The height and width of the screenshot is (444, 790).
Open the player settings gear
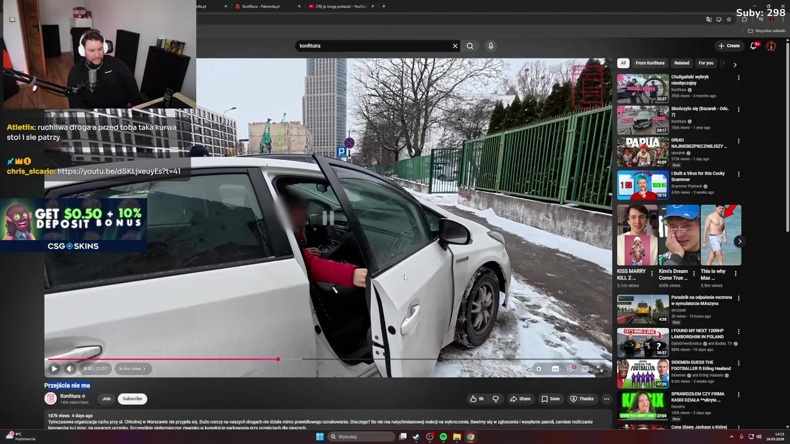pos(570,369)
